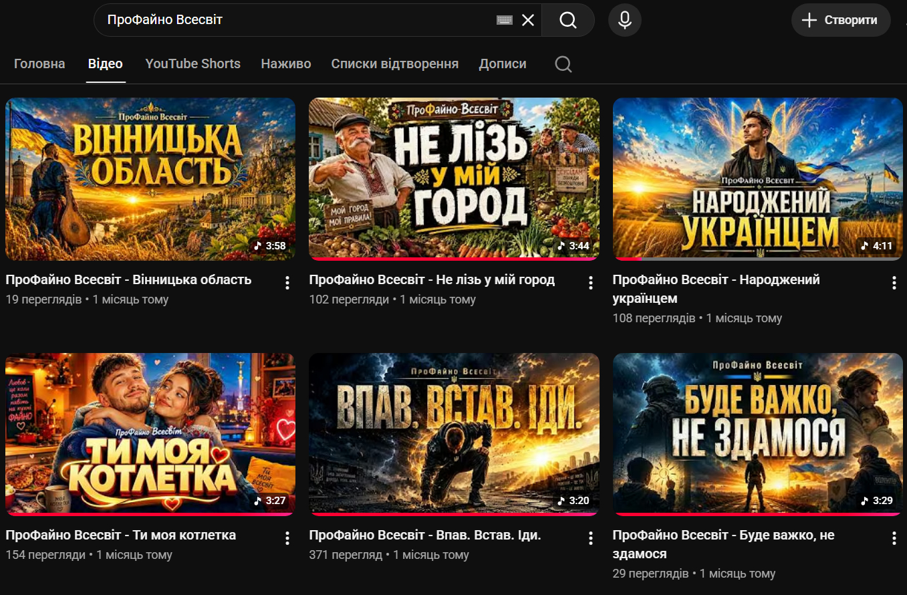Open options menu for Ти моя котлетка
Viewport: 907px width, 595px height.
pos(287,538)
